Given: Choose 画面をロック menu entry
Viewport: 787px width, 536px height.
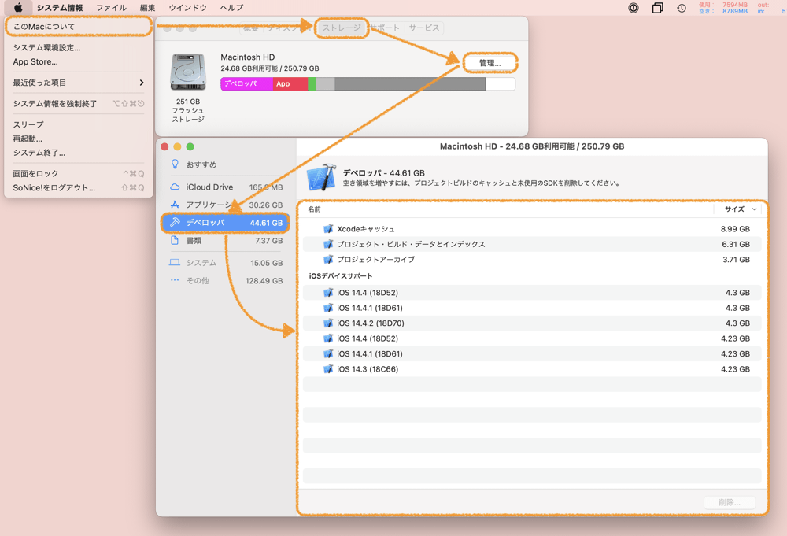Looking at the screenshot, I should tap(78, 174).
